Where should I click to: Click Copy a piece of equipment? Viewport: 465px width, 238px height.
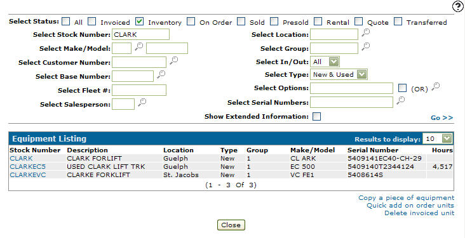tap(407, 197)
